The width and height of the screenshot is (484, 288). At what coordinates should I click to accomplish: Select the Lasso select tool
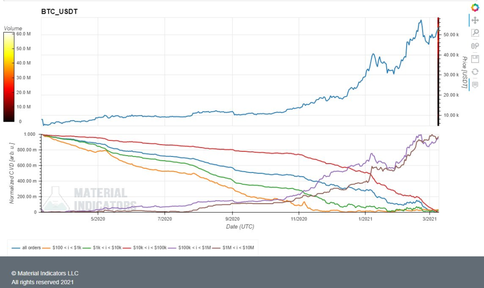[x=475, y=45]
